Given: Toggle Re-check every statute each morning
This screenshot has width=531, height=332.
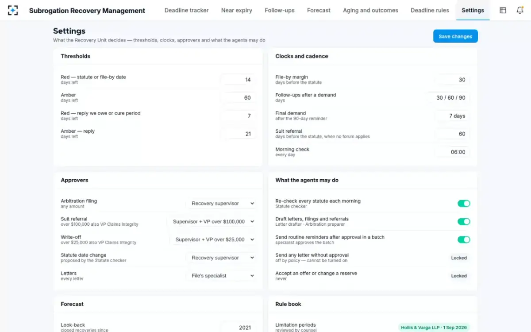Looking at the screenshot, I should [464, 204].
